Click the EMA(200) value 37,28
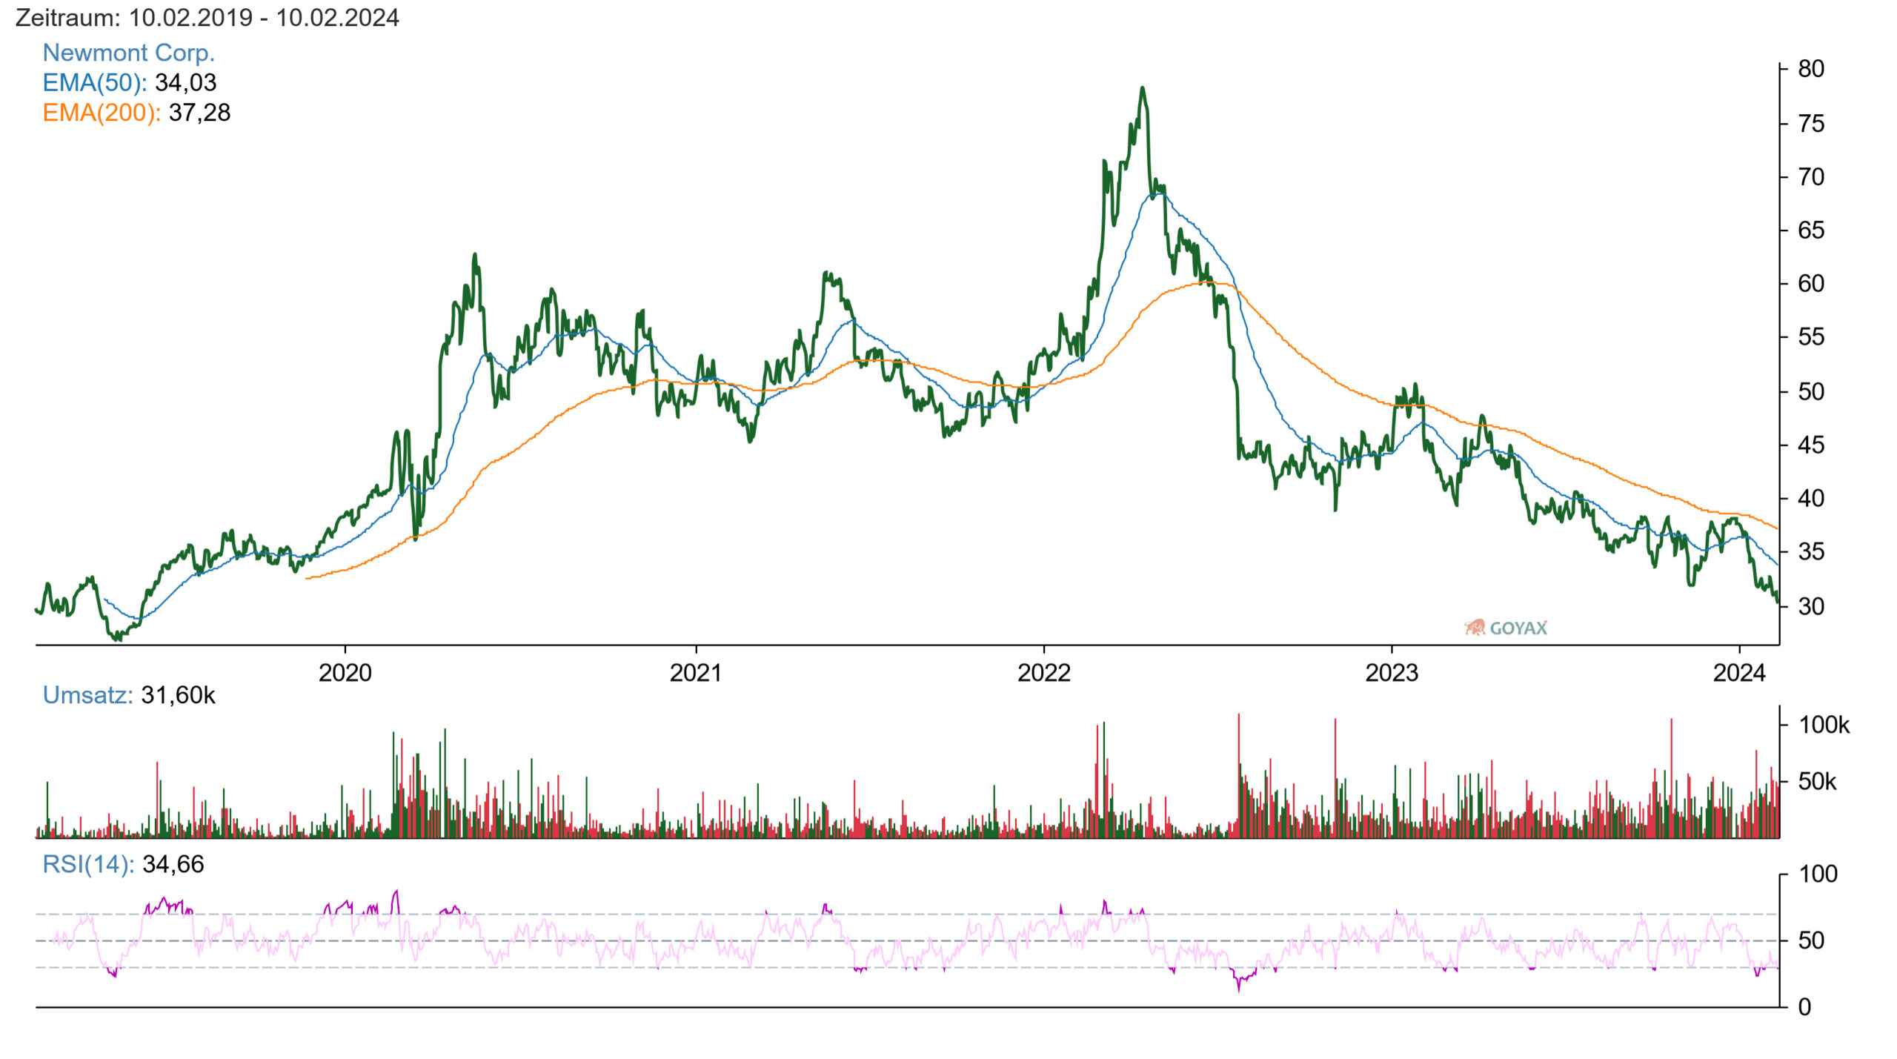This screenshot has width=1897, height=1059. pyautogui.click(x=199, y=113)
